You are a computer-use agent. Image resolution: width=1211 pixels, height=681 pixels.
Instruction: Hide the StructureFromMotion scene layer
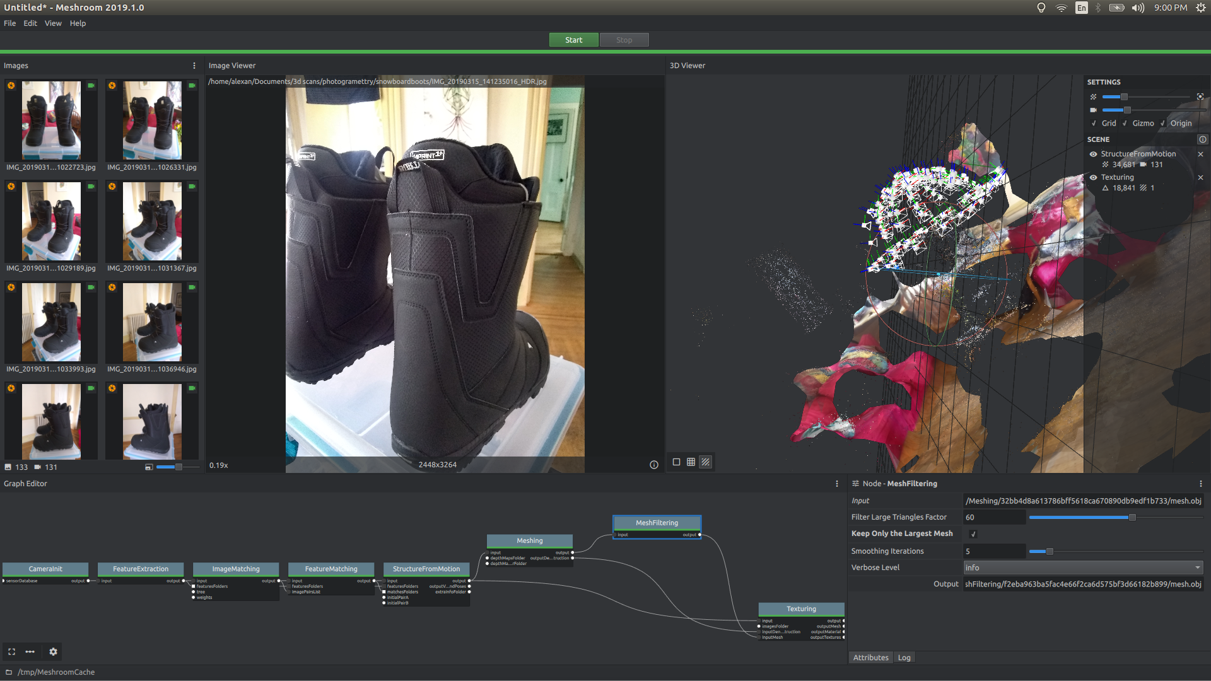pyautogui.click(x=1093, y=154)
